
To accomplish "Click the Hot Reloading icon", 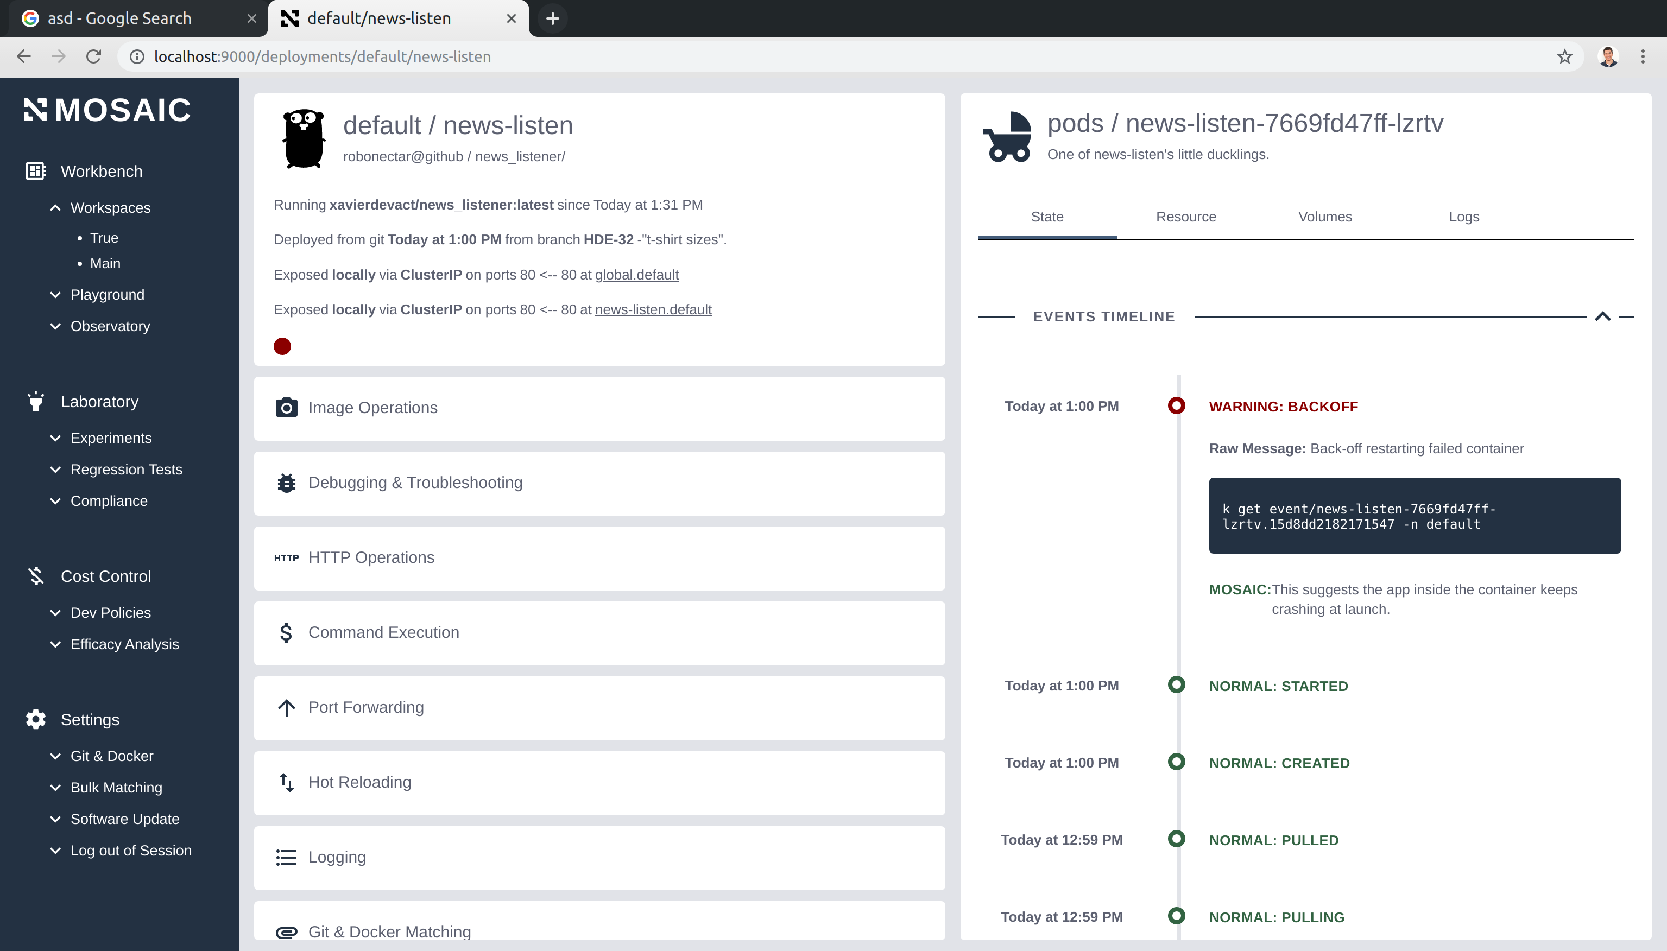I will (x=286, y=782).
